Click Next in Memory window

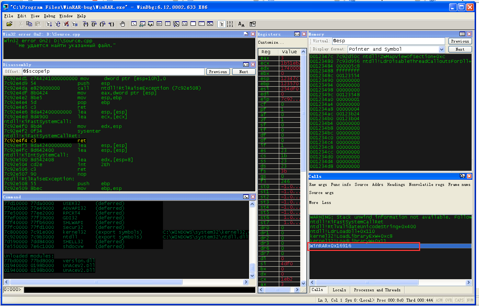point(460,49)
